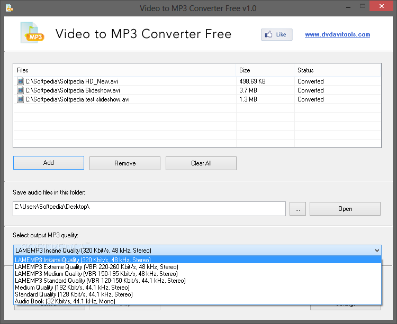
Task: Close the Video to MP3 Converter window
Action: (381, 6)
